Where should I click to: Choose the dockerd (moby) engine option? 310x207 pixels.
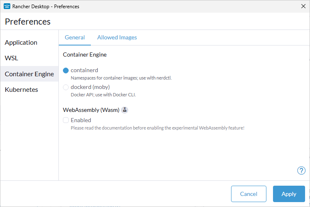point(66,87)
